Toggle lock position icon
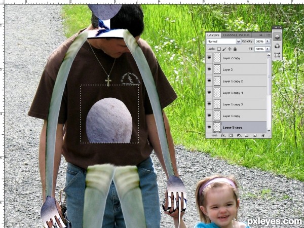The image size is (304, 228). click(230, 49)
